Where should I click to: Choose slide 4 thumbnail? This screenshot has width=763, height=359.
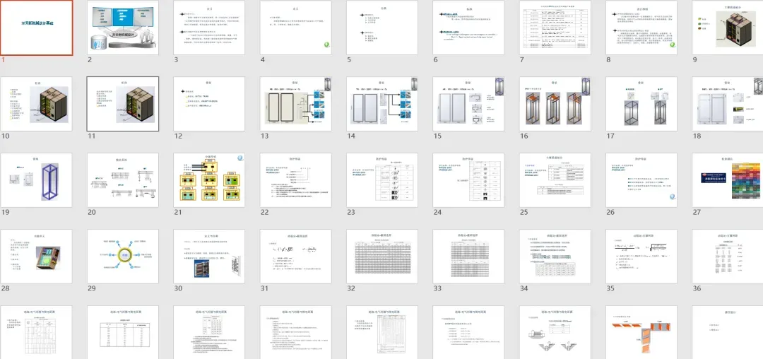click(296, 28)
